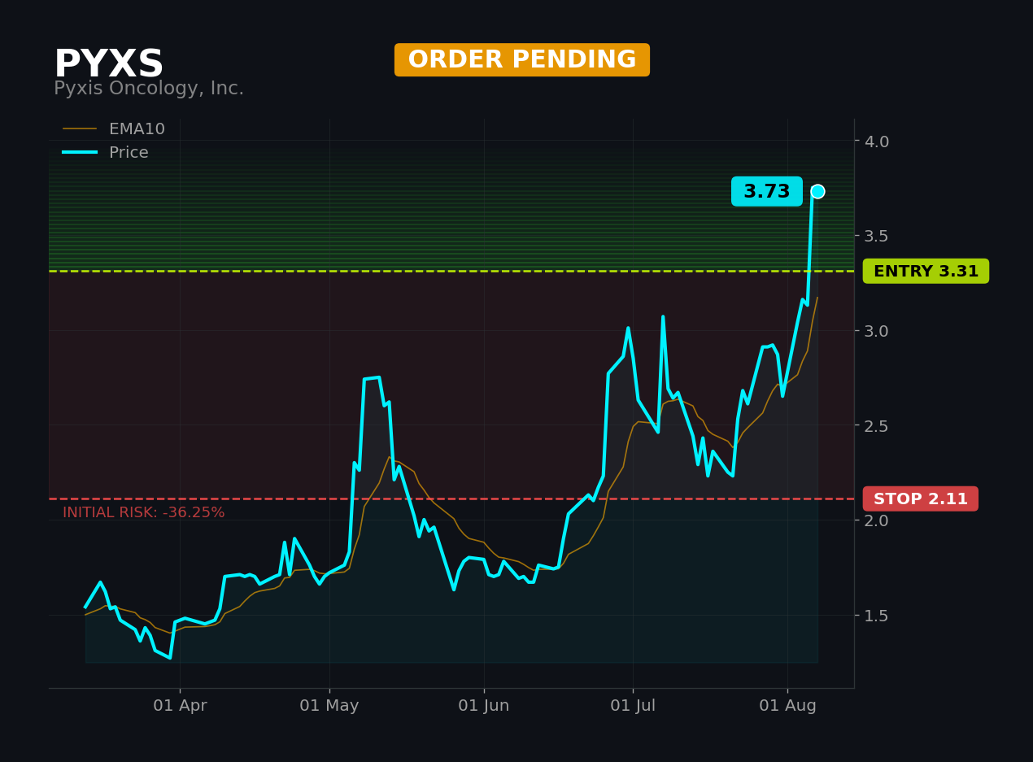Click the 01 Aug axis label

click(787, 706)
